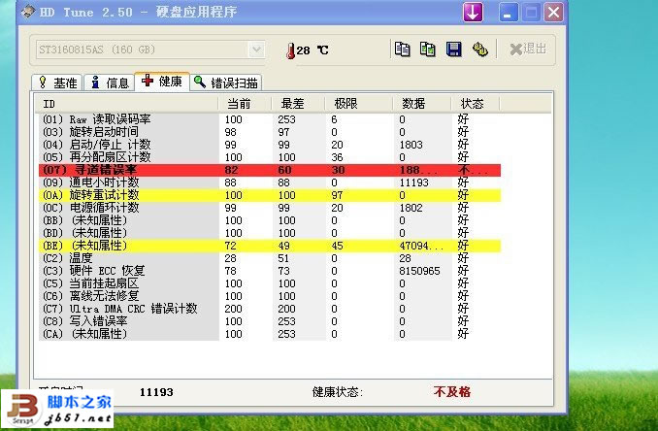Image resolution: width=658 pixels, height=431 pixels.
Task: Sort by the ID column header
Action: [127, 103]
